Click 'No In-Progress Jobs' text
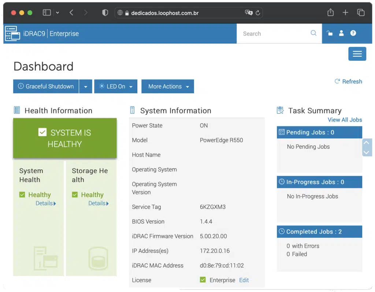This screenshot has width=375, height=292. pyautogui.click(x=312, y=196)
